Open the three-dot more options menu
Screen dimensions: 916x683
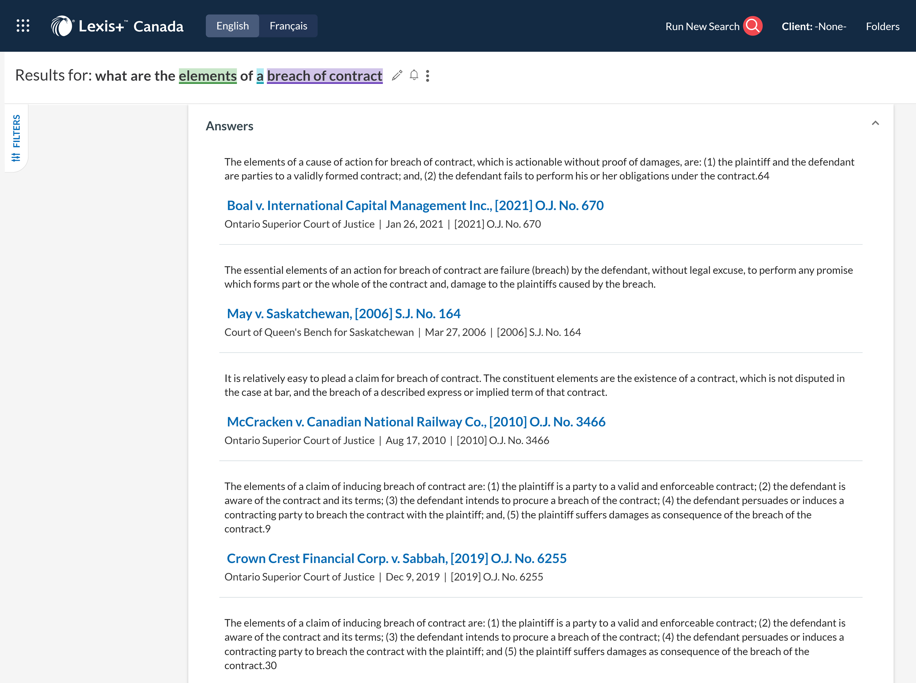point(428,76)
